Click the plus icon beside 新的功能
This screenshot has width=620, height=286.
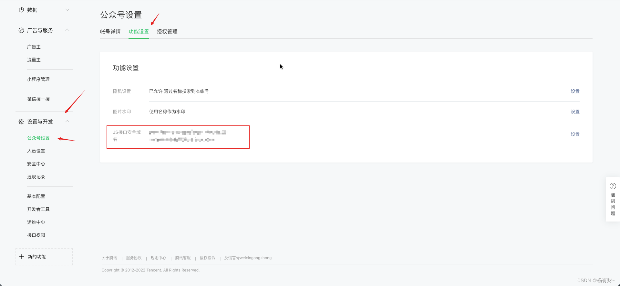click(22, 257)
